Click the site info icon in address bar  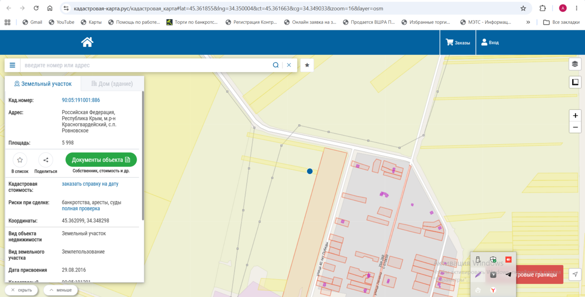tap(66, 8)
